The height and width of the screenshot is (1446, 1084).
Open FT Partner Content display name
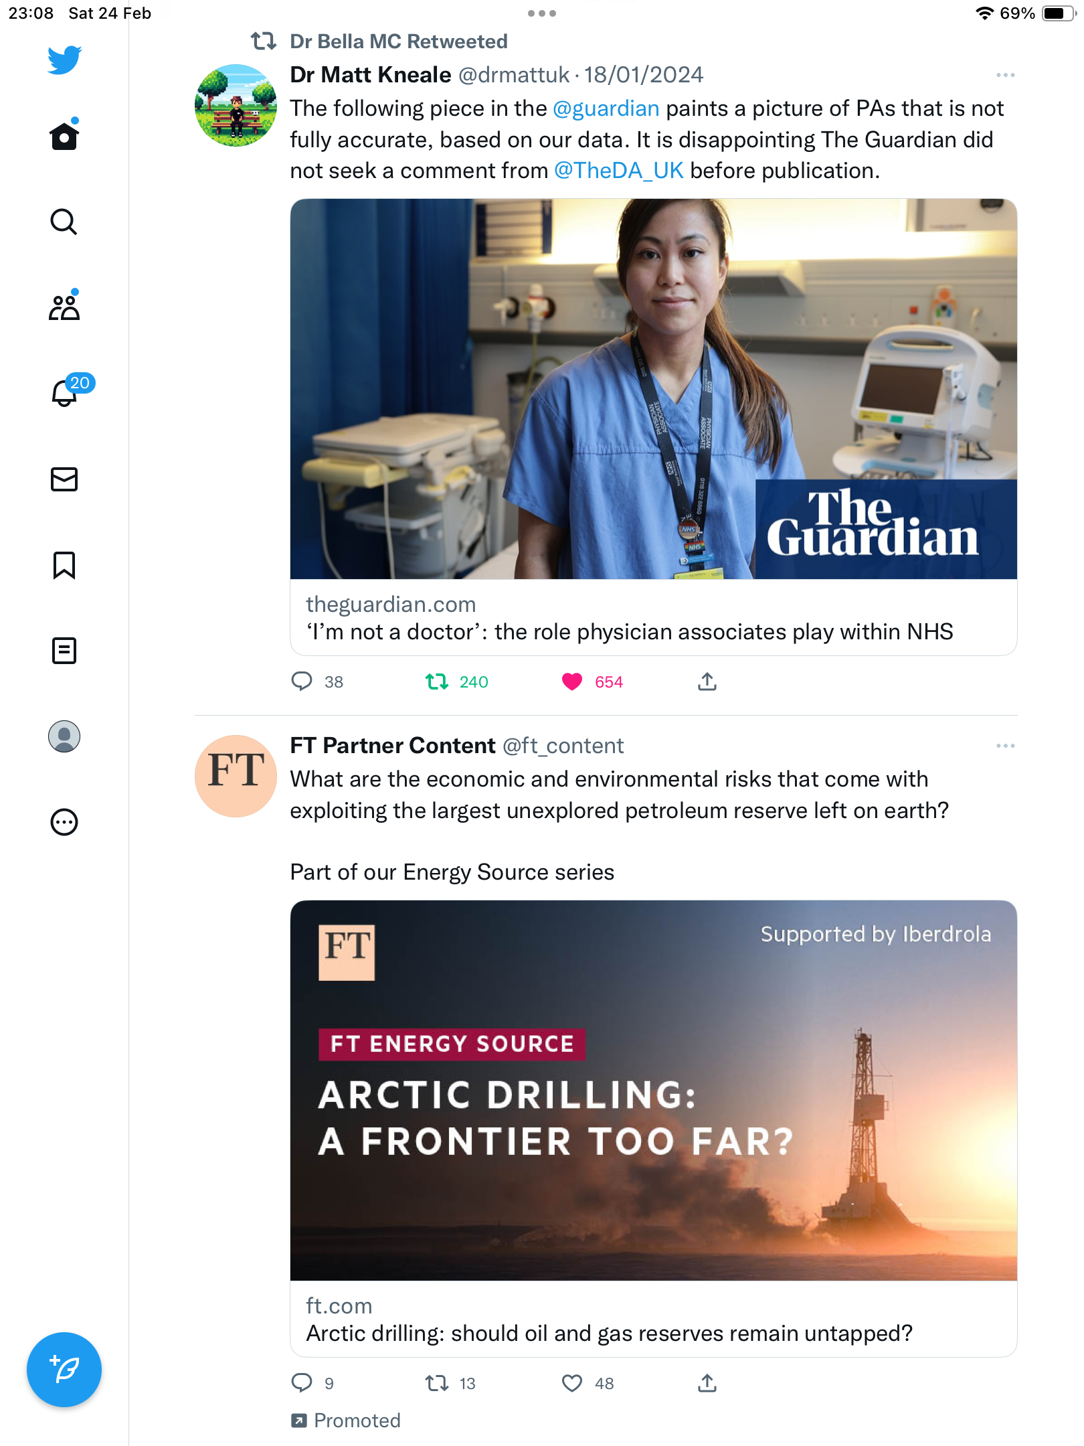tap(393, 745)
